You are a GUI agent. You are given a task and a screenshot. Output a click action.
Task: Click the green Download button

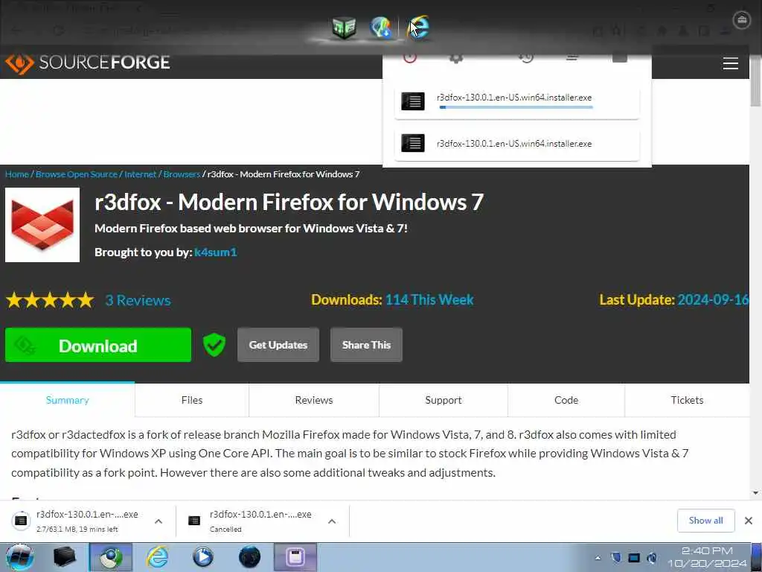pos(98,345)
